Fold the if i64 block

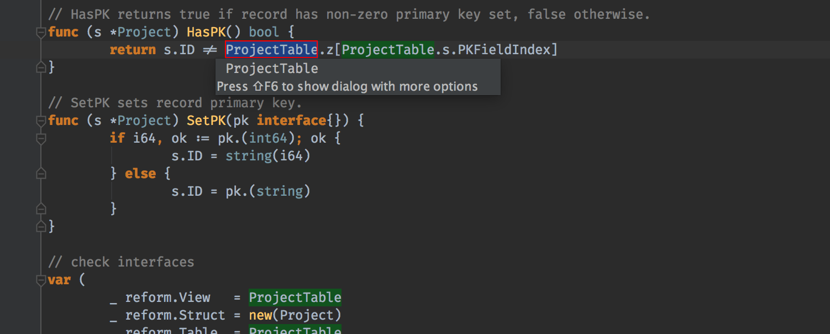(x=41, y=139)
